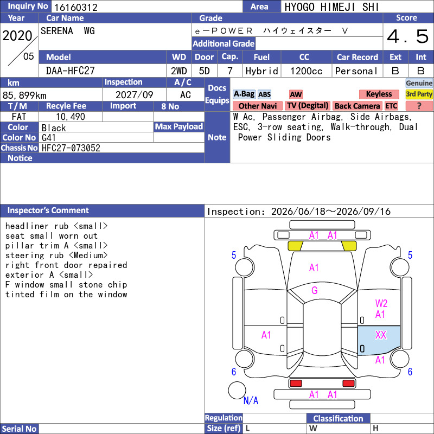
Task: Select the AW equipment badge
Action: (296, 94)
